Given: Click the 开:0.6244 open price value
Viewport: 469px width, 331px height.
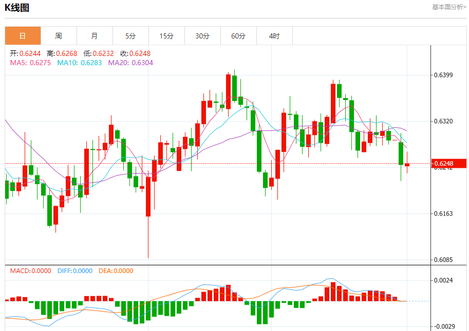Looking at the screenshot, I should tap(25, 53).
